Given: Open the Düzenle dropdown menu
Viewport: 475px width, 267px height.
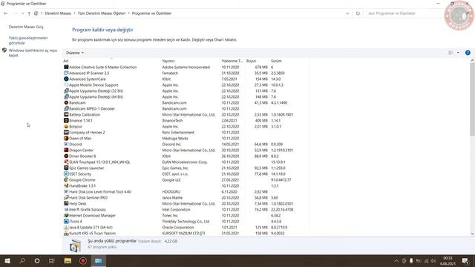Looking at the screenshot, I should tap(74, 53).
